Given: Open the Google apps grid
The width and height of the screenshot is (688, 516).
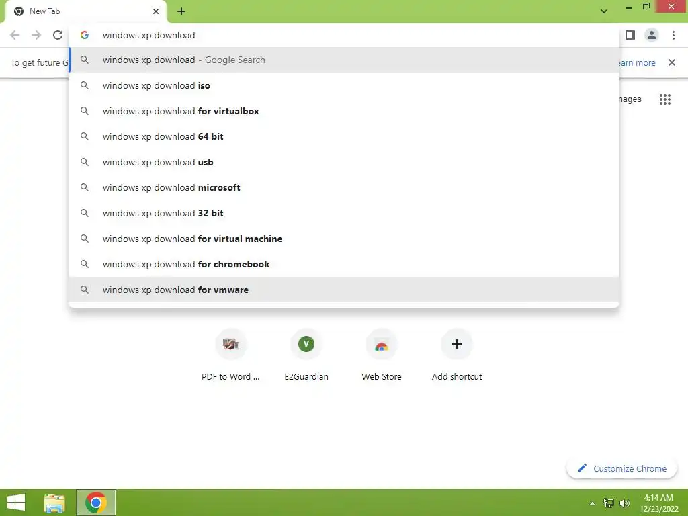Looking at the screenshot, I should click(665, 99).
